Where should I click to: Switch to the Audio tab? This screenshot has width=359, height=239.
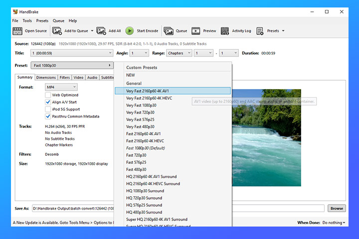[x=92, y=78]
